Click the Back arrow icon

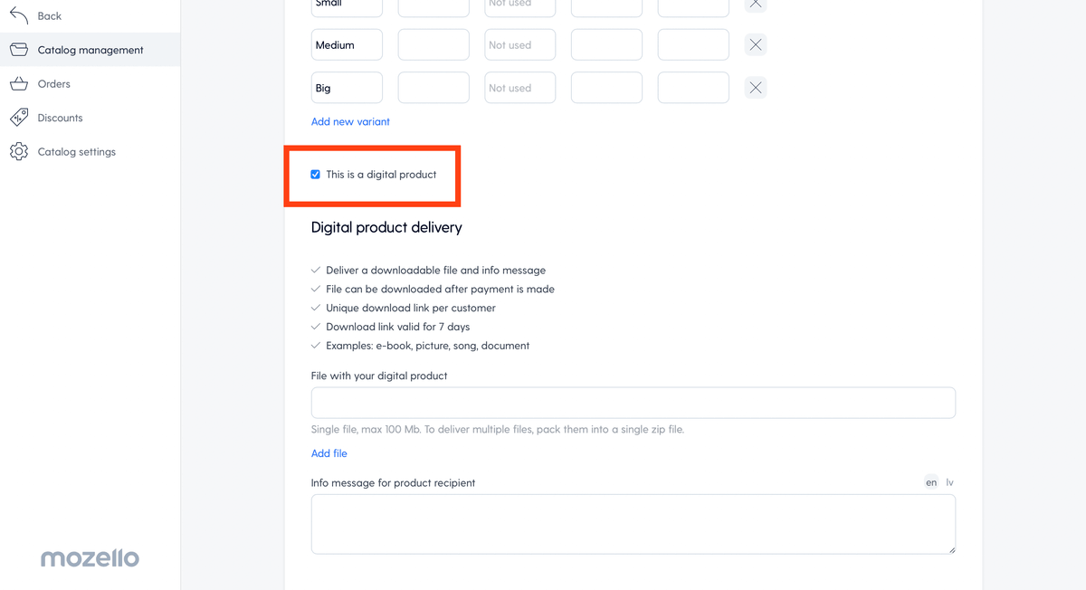(x=19, y=15)
